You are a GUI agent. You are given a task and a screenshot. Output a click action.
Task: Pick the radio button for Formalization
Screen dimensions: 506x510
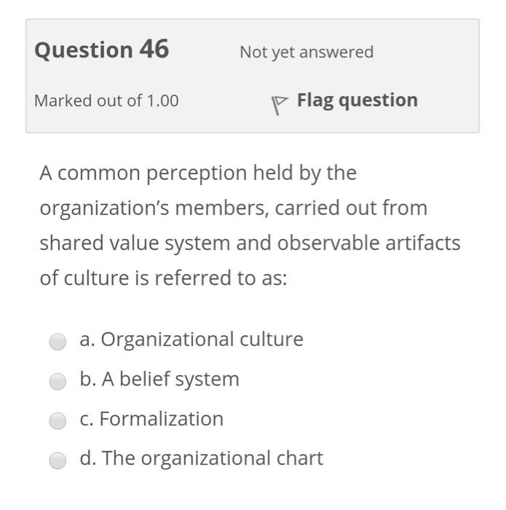coord(58,421)
